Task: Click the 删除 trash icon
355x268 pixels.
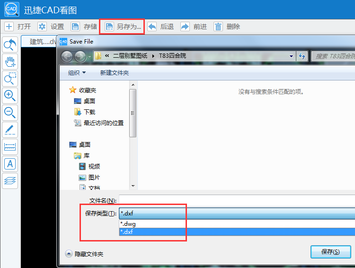Action: pyautogui.click(x=218, y=27)
